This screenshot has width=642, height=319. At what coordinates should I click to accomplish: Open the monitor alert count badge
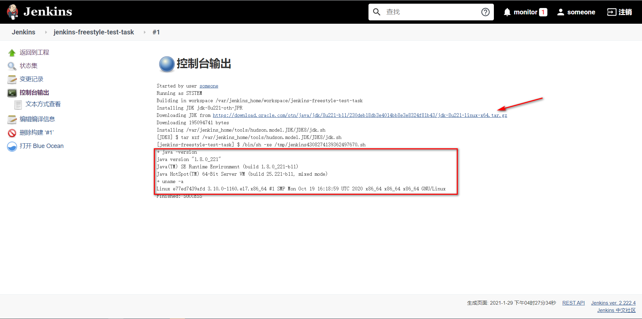click(x=543, y=12)
